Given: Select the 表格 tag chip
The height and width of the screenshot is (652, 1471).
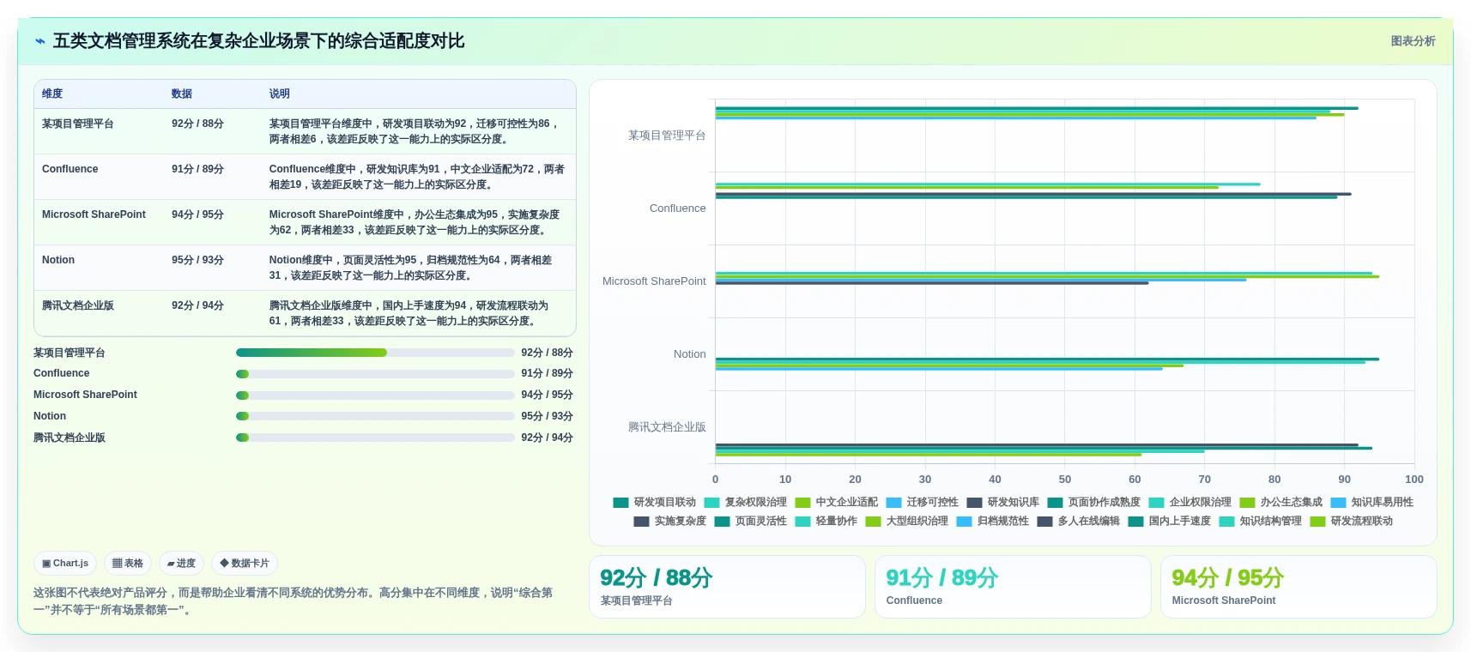Looking at the screenshot, I should point(128,564).
